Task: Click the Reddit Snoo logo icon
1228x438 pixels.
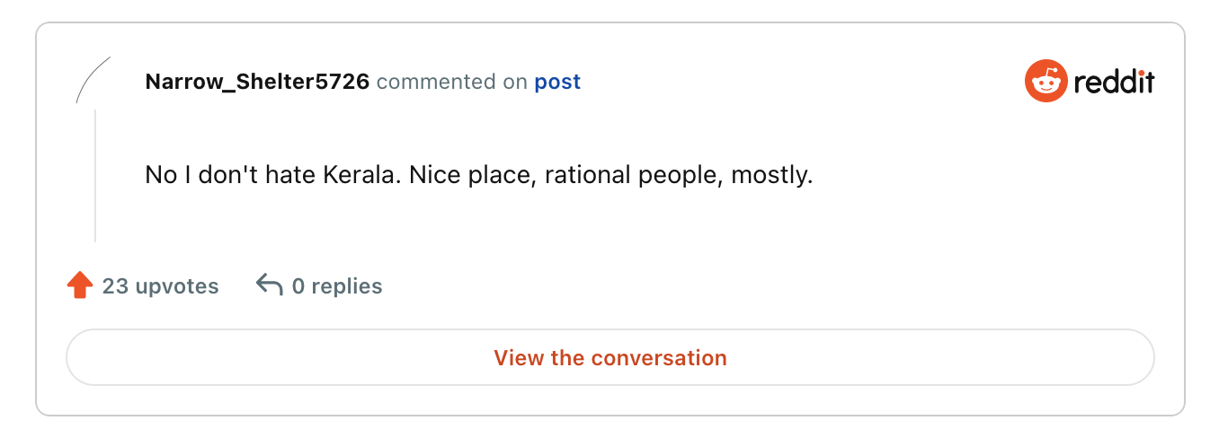Action: [1046, 82]
